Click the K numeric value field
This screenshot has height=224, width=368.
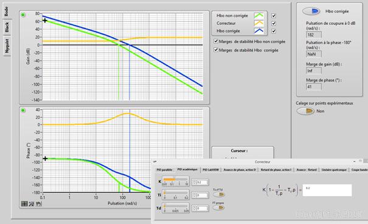pos(200,182)
